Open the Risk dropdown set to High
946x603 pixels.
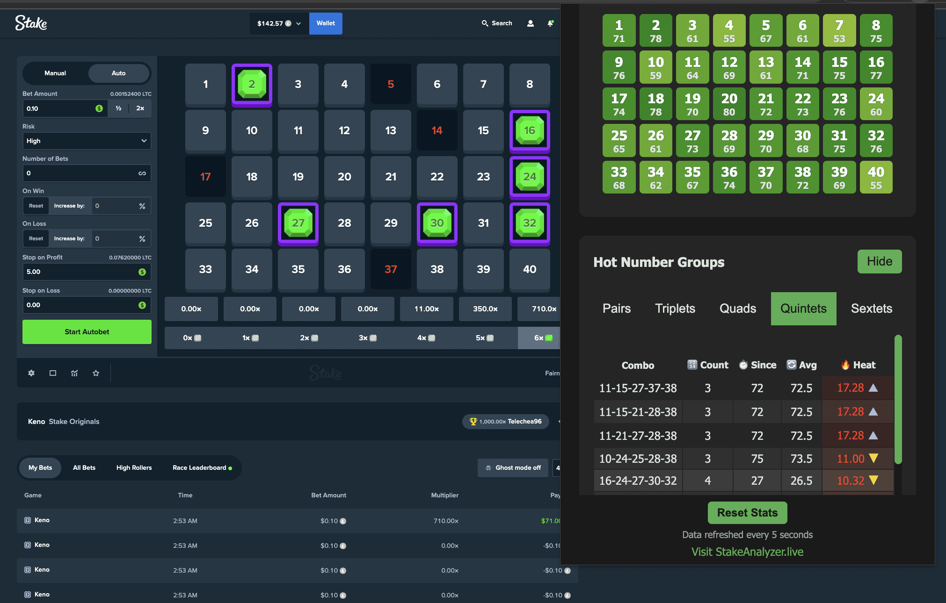click(x=87, y=141)
